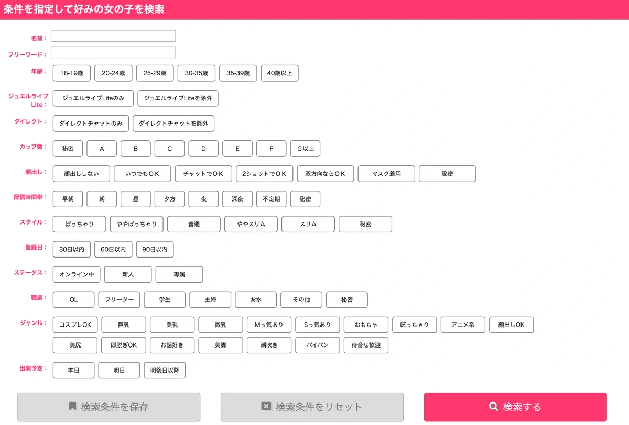Select 顔出ししない option

pos(81,174)
